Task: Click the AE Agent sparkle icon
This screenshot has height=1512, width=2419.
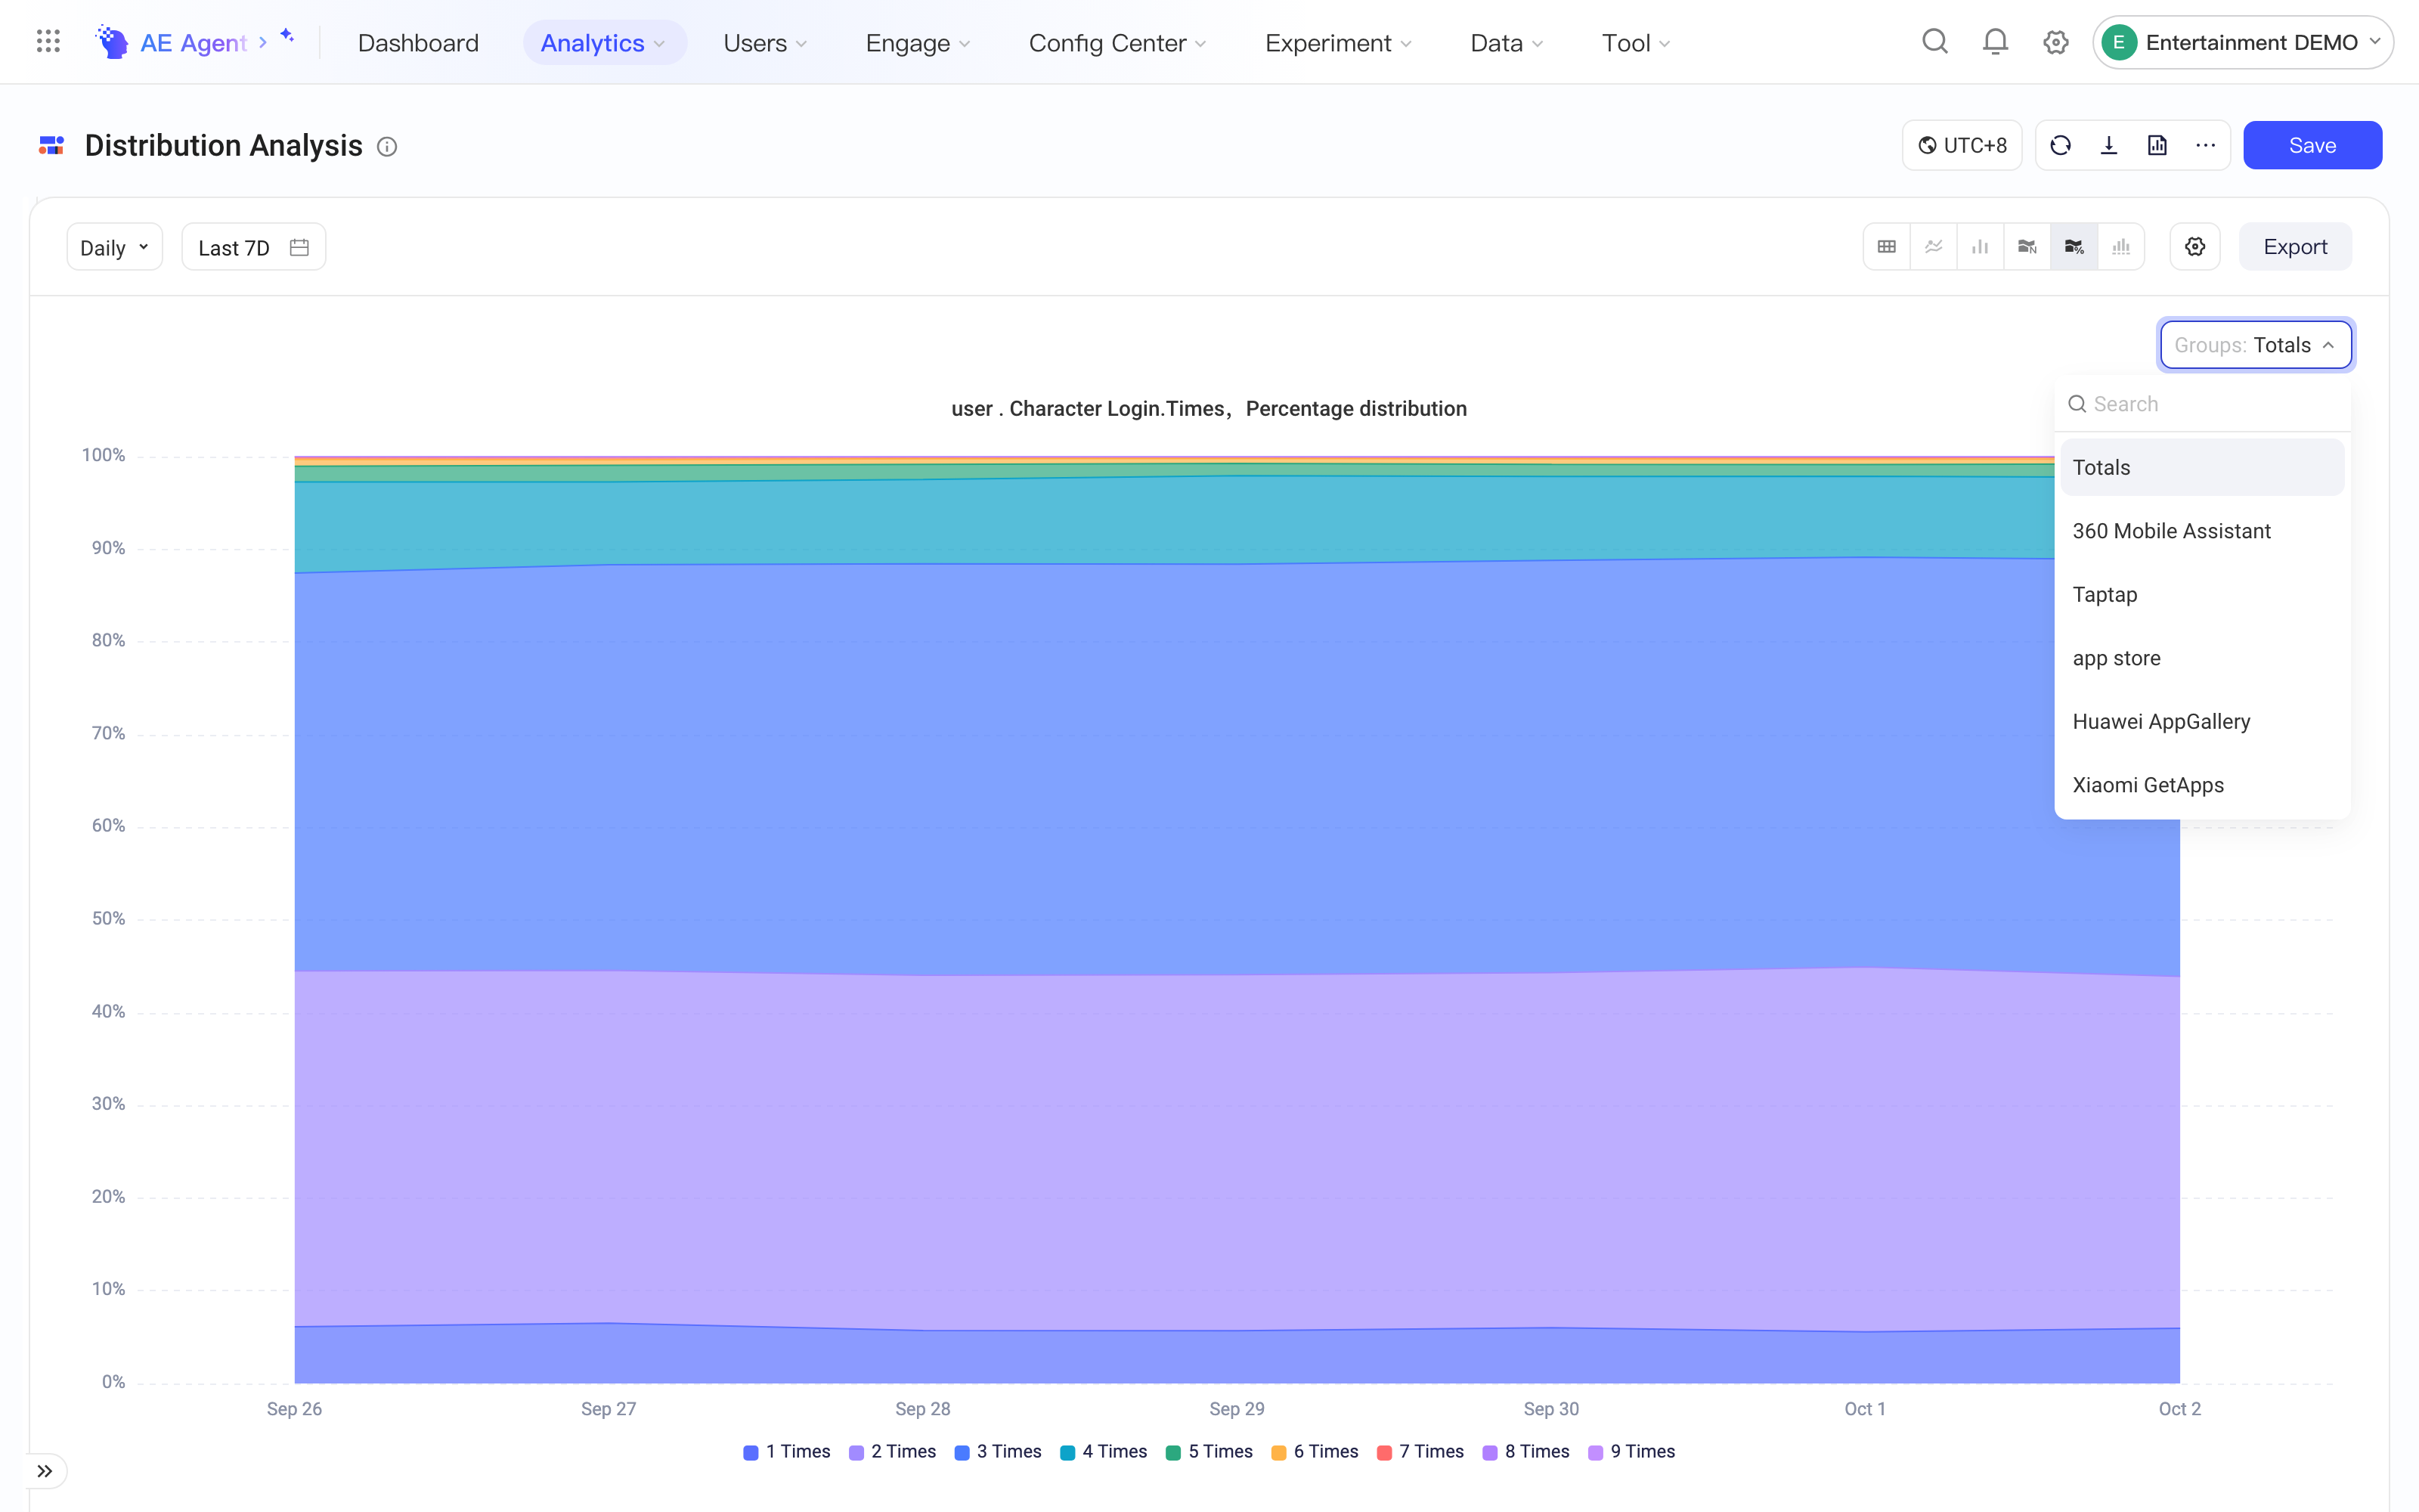Action: (287, 36)
